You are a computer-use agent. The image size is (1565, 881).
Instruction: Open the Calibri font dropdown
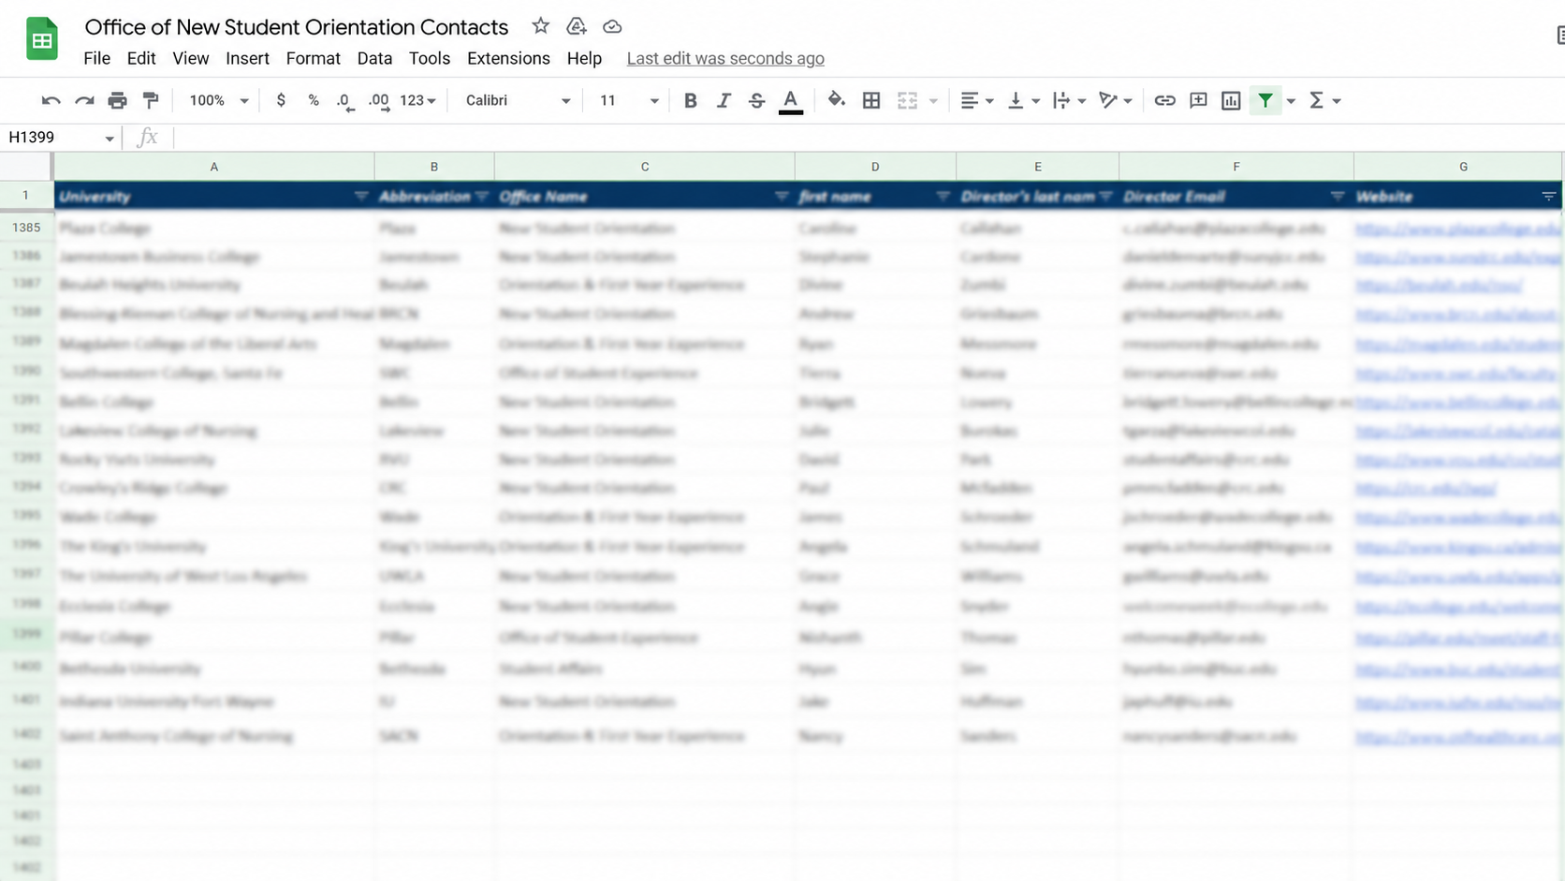(518, 100)
